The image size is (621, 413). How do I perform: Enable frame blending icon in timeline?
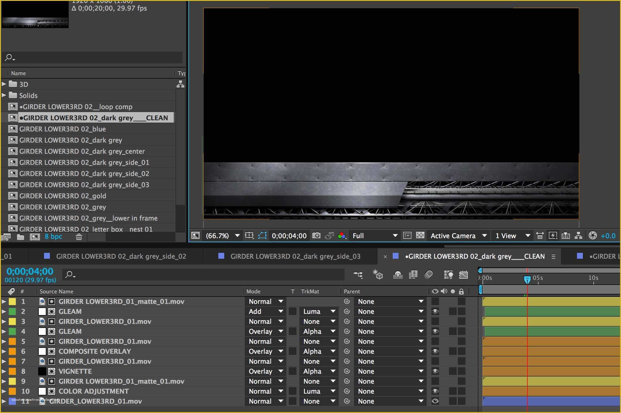click(x=413, y=275)
